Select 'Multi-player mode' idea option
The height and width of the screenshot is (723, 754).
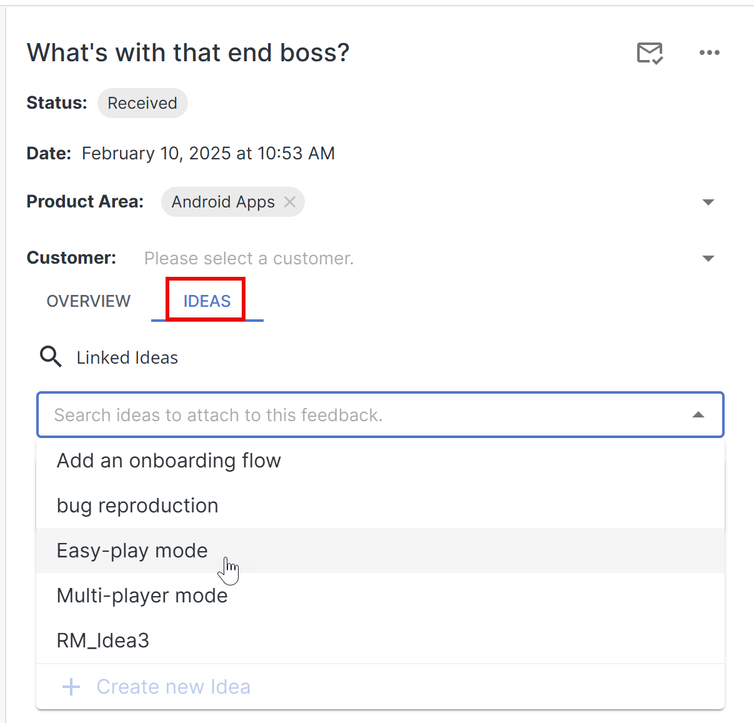(x=142, y=596)
